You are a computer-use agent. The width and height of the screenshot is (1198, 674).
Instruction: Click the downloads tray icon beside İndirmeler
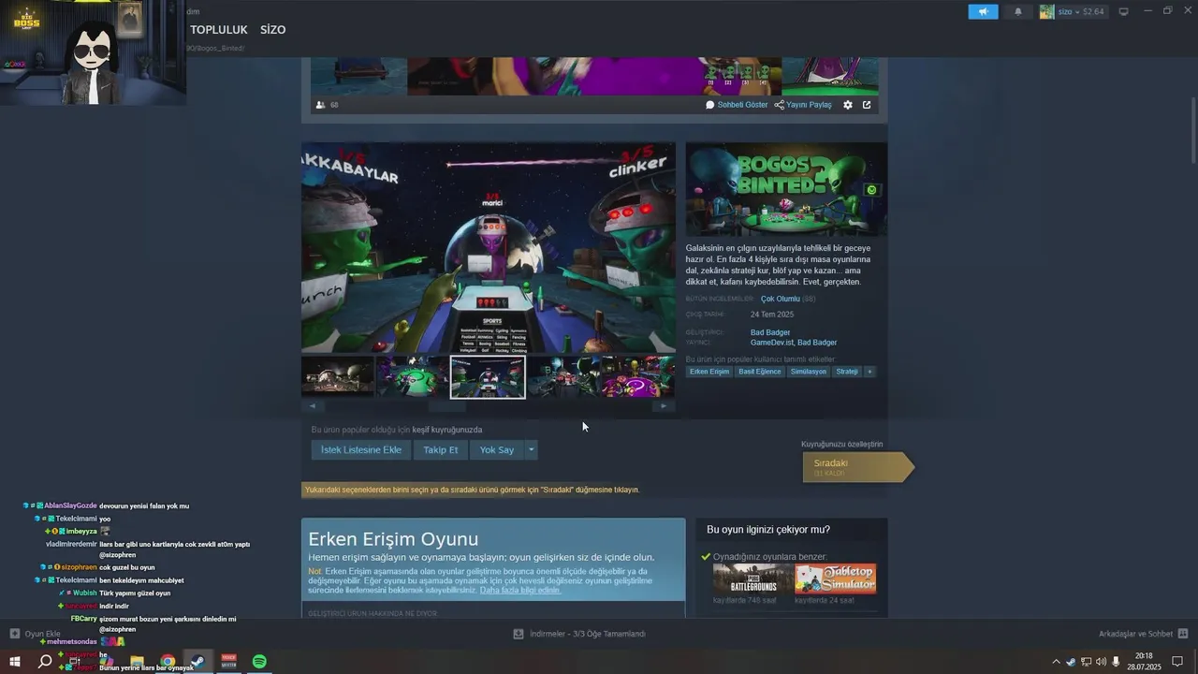(x=519, y=634)
